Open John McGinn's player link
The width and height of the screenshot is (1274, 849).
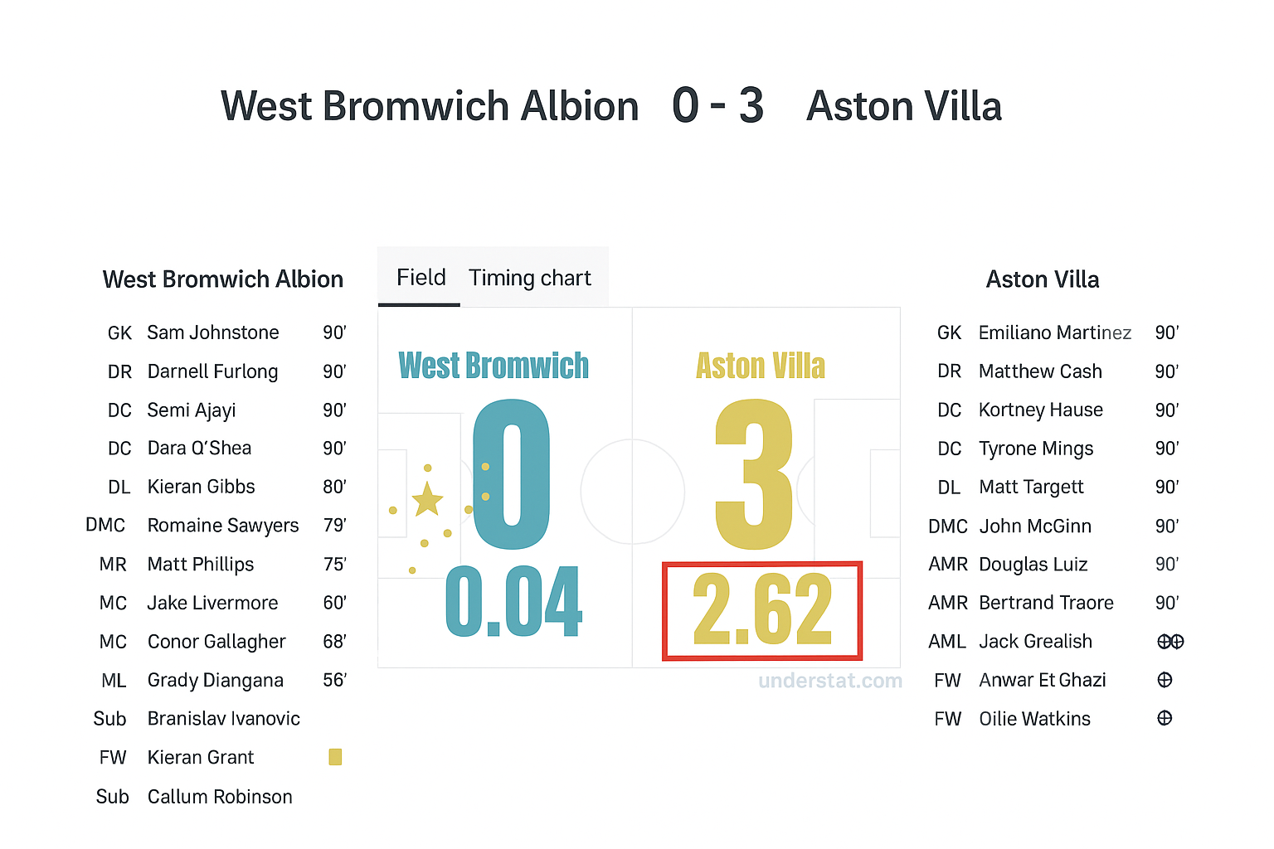[x=1035, y=526]
